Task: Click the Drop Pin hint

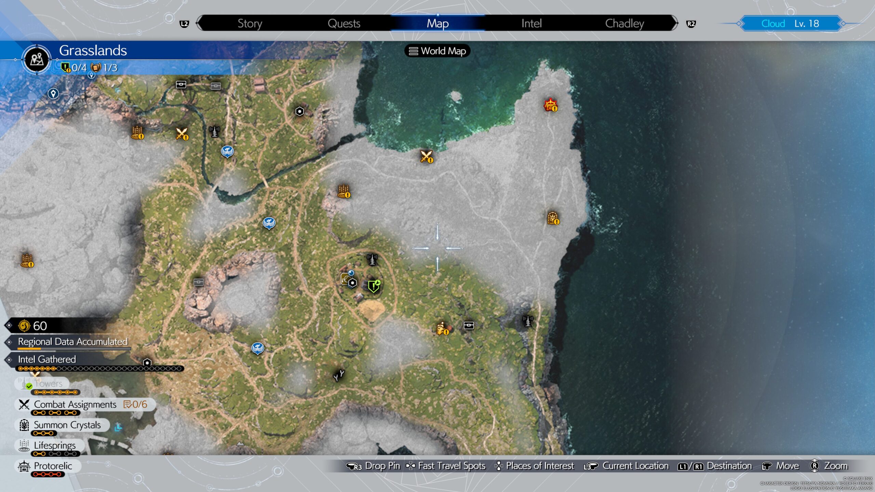Action: click(373, 466)
